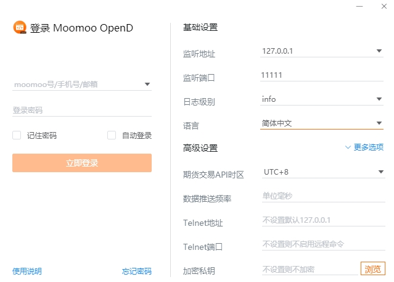Focus the Telnet地址 input field

(x=321, y=220)
